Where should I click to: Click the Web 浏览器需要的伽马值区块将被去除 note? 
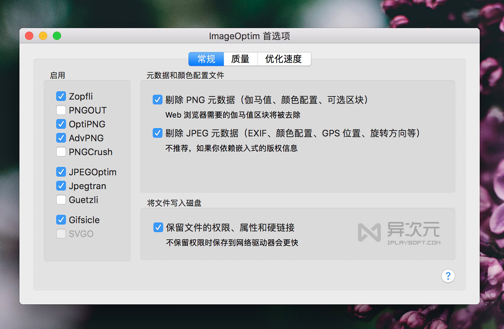click(233, 115)
